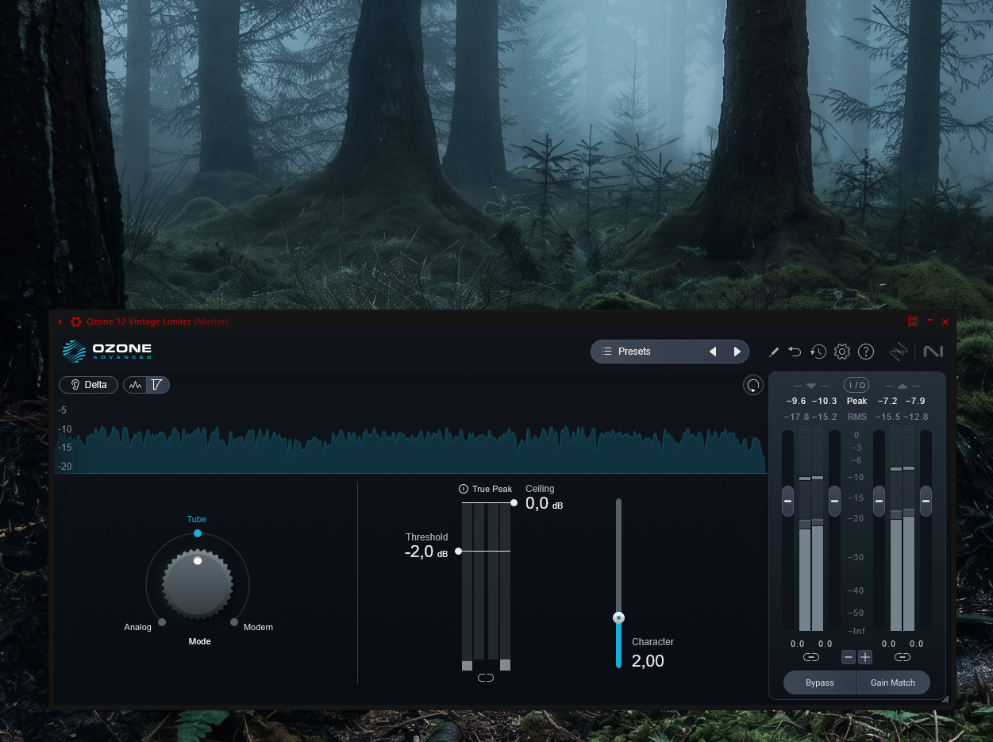Open the Presets list
This screenshot has width=993, height=742.
[645, 352]
